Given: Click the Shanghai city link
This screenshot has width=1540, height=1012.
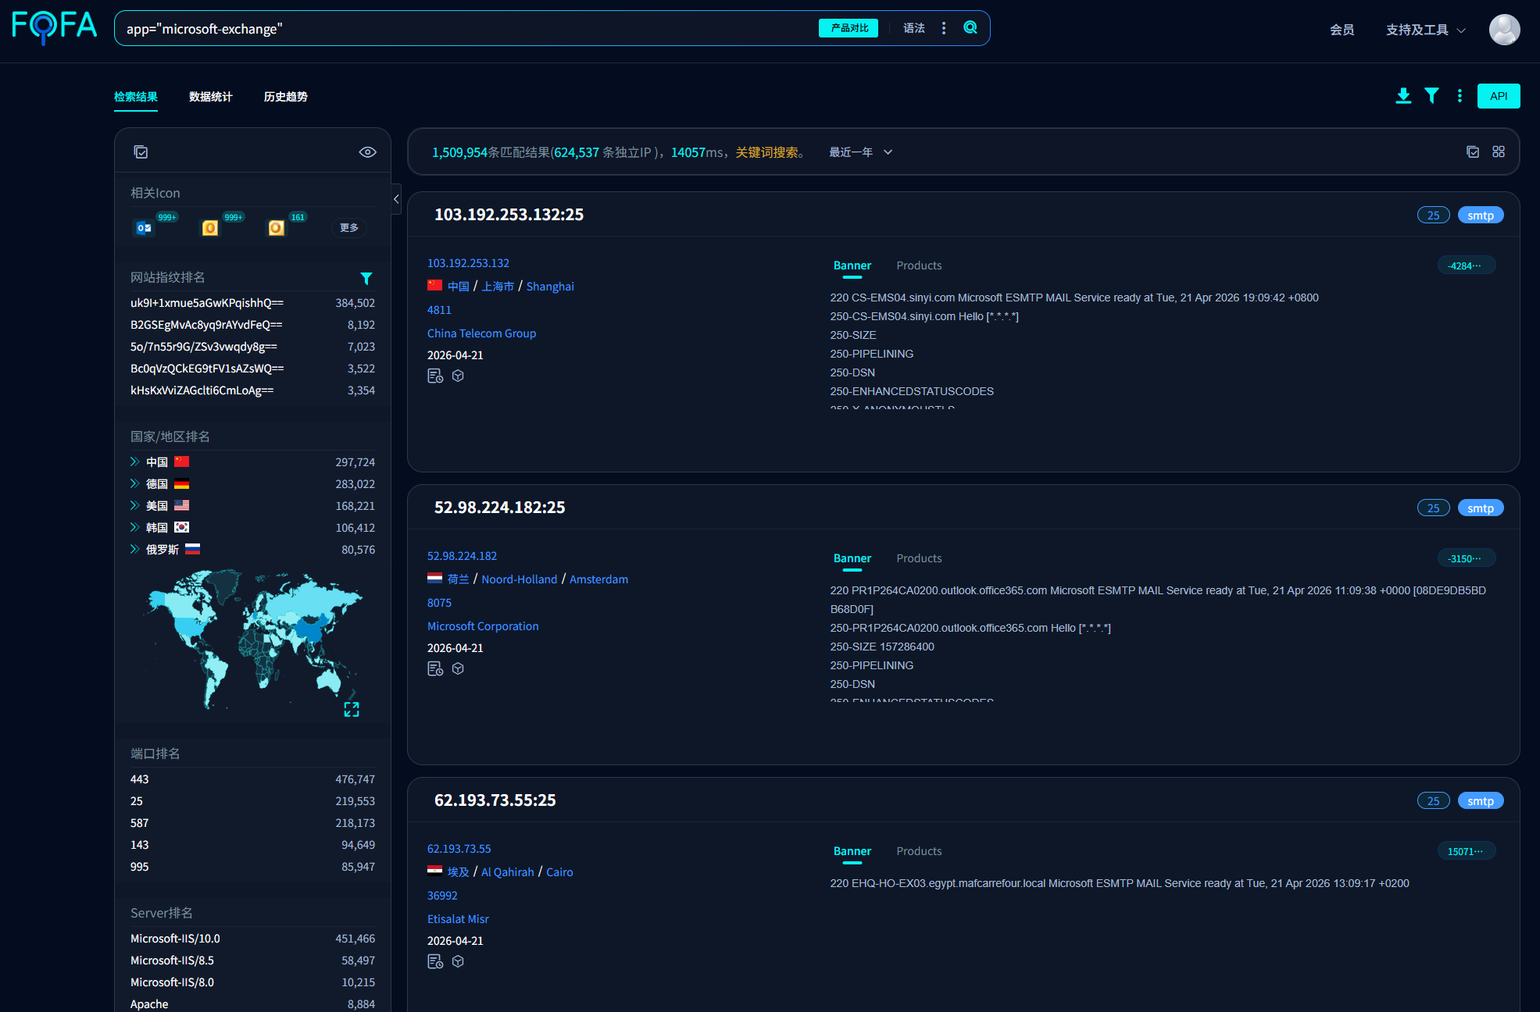Looking at the screenshot, I should tap(550, 287).
